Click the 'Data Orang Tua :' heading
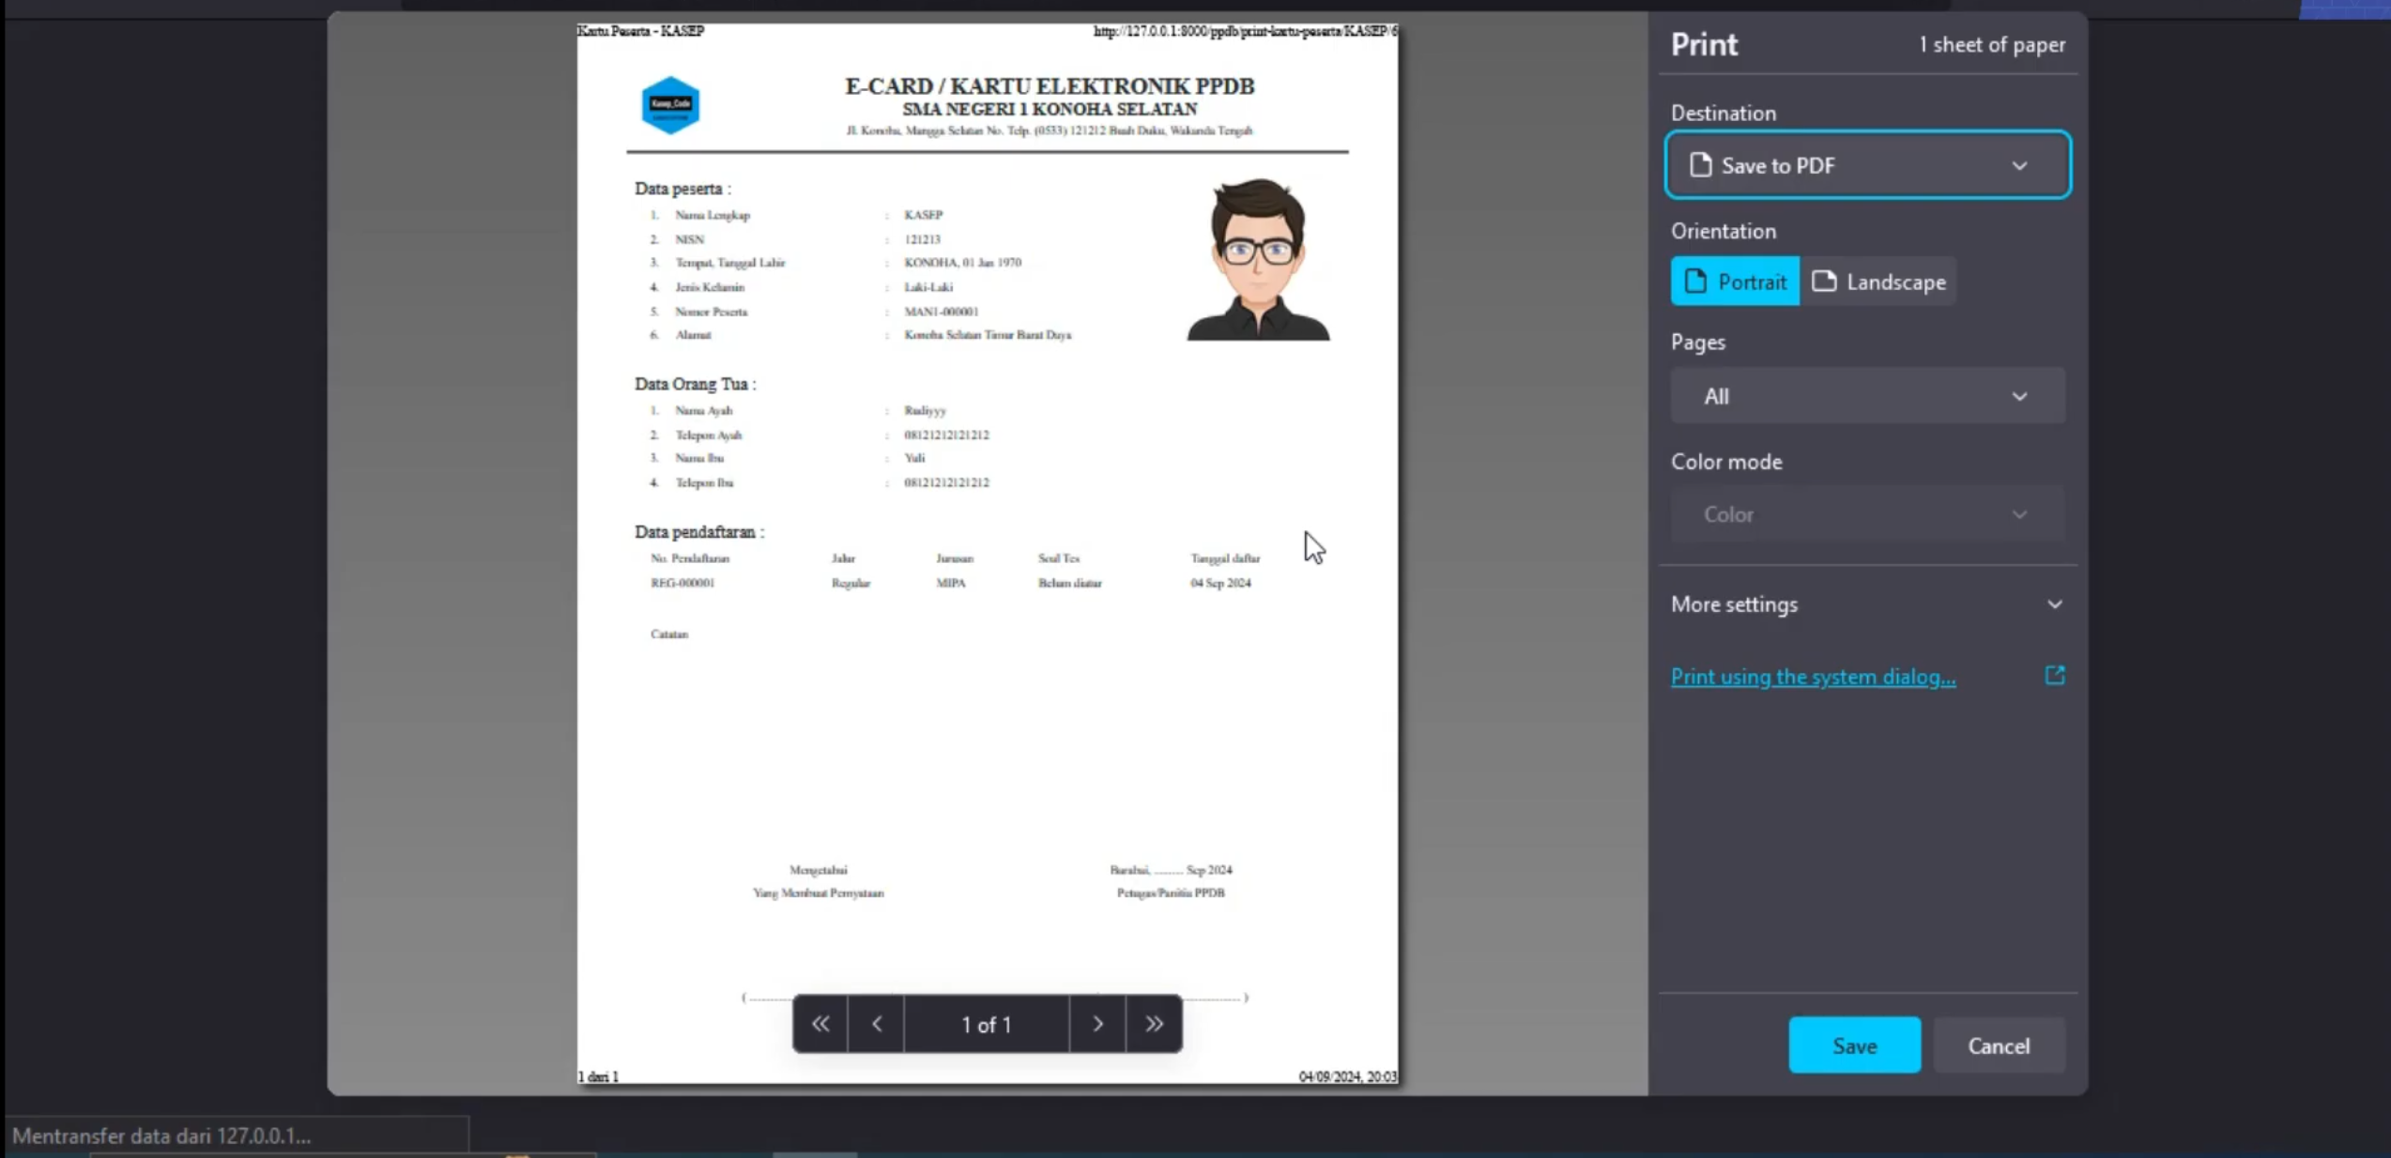 click(695, 384)
